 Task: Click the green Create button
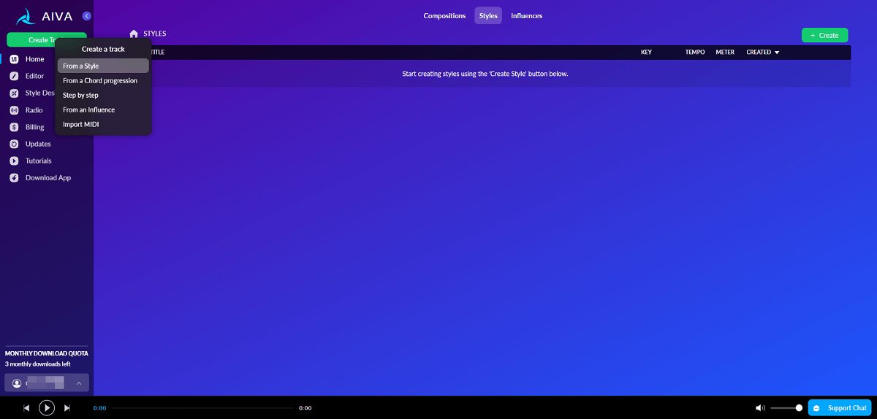pyautogui.click(x=824, y=35)
